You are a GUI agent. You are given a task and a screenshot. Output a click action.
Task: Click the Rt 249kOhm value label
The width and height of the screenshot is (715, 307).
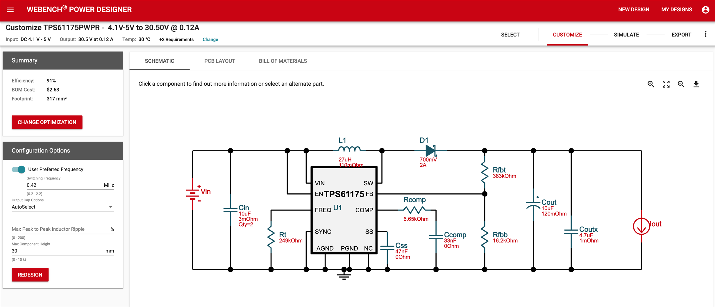291,241
